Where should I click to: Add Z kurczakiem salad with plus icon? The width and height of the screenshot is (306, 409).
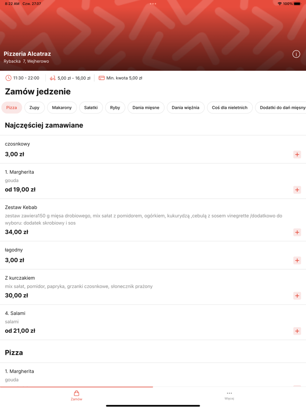[297, 296]
